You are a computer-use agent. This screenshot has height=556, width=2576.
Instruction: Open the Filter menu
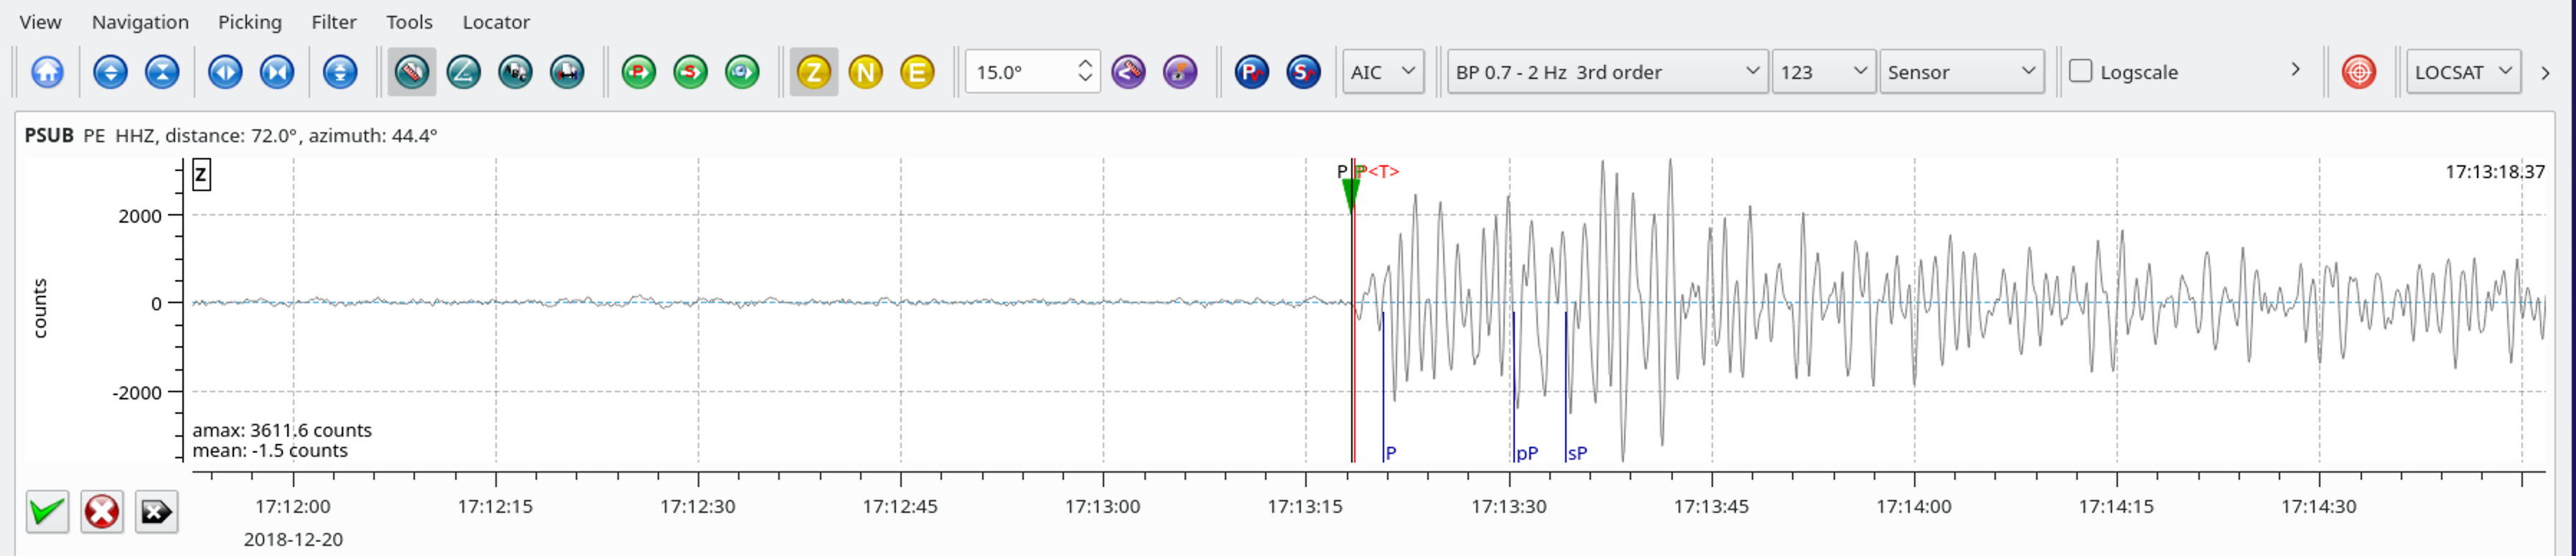tap(334, 22)
